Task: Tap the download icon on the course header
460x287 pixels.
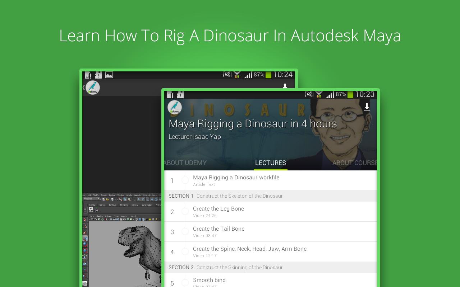Action: click(367, 107)
